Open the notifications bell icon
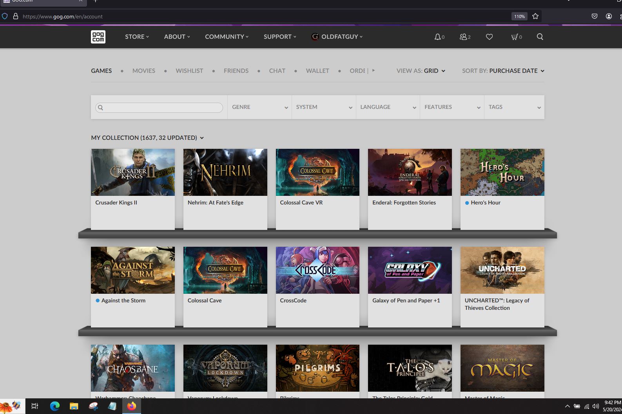The height and width of the screenshot is (414, 622). pos(438,37)
